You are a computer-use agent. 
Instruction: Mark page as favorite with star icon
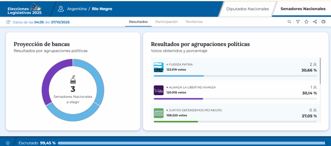click(x=306, y=22)
